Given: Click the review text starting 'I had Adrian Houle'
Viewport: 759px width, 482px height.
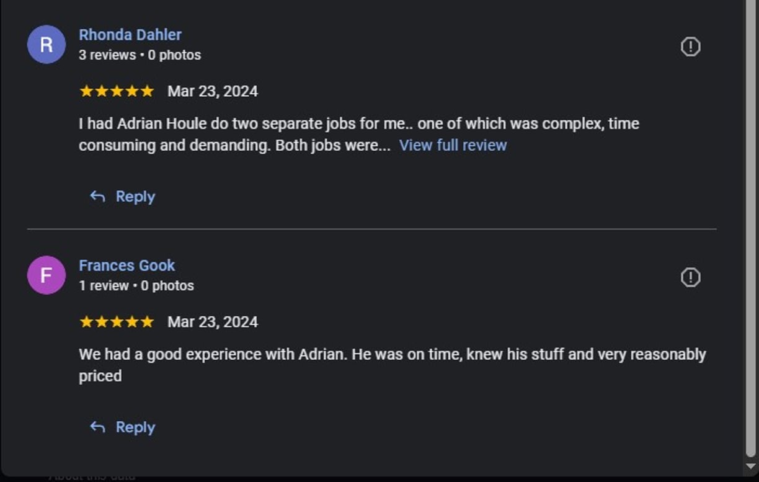Looking at the screenshot, I should [x=359, y=135].
